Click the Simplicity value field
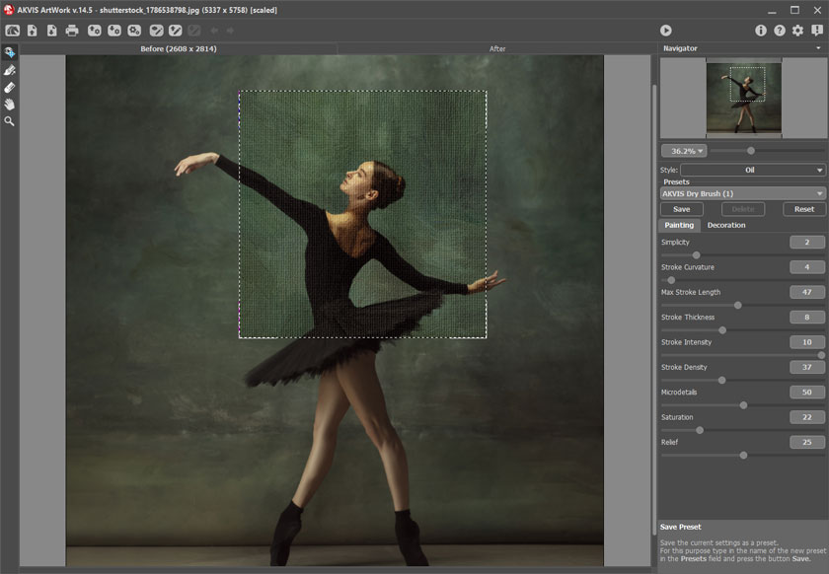Image resolution: width=829 pixels, height=574 pixels. 806,243
